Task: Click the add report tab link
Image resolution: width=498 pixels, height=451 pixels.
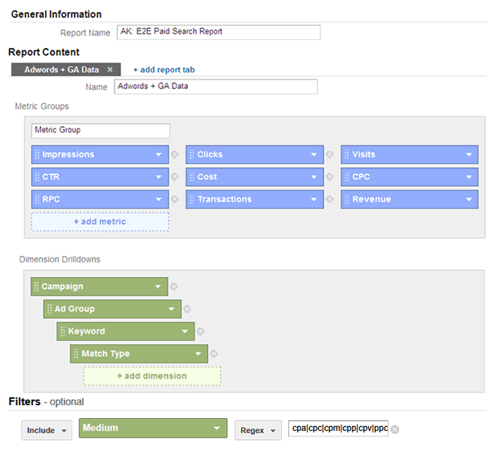Action: (164, 70)
